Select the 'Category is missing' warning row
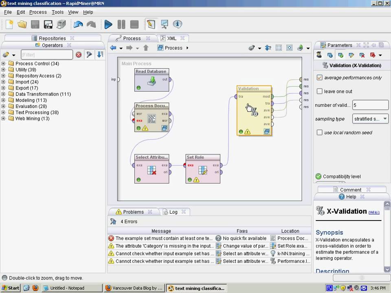The image size is (391, 293). point(209,246)
